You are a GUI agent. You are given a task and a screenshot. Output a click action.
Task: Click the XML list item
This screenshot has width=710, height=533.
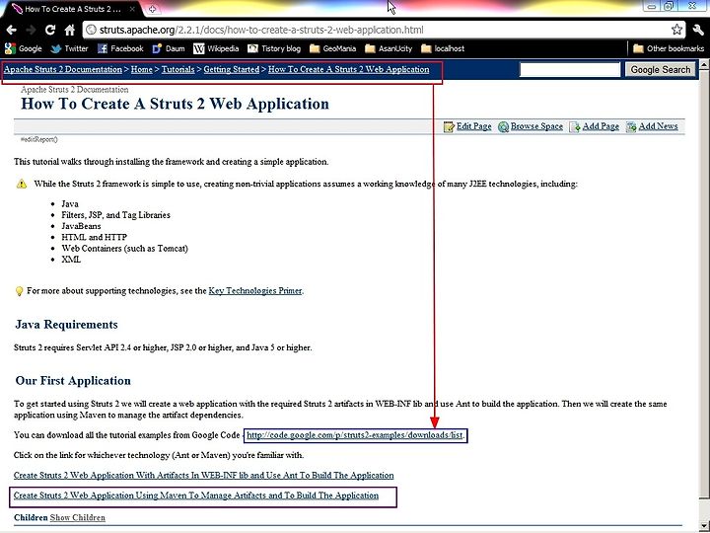tap(71, 260)
